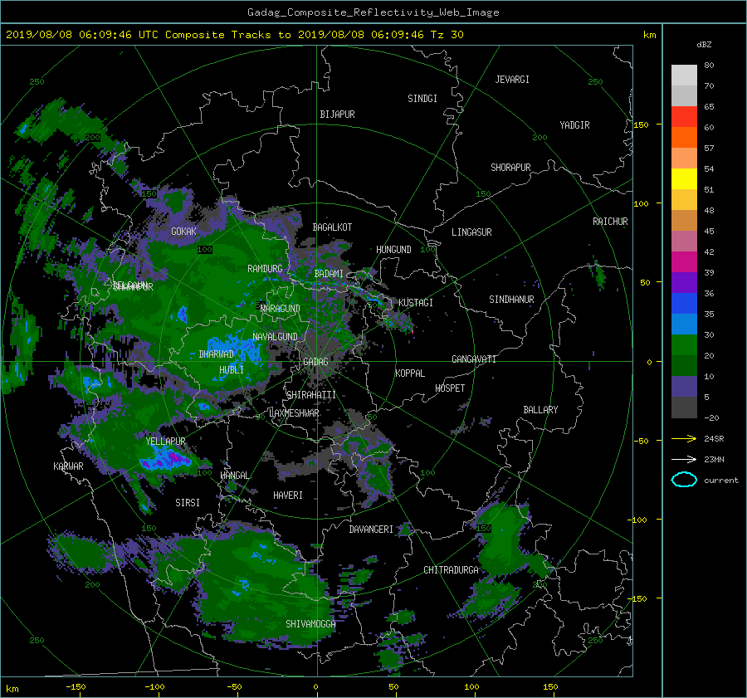Select the light blue legend color band
Viewport: 747px width, 698px height.
684,325
